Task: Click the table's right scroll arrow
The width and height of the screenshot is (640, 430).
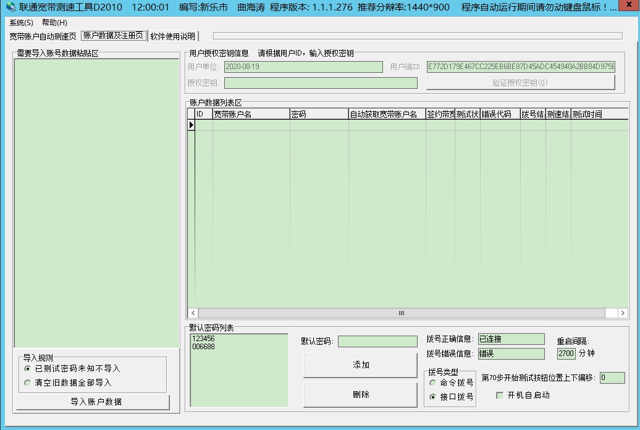Action: tap(623, 313)
